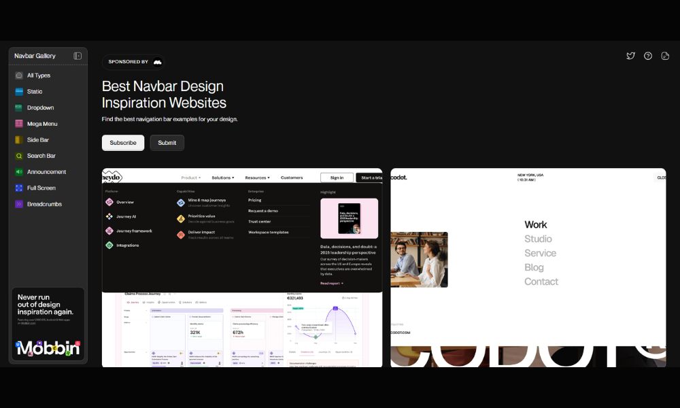Select the Full Screen navbar icon

coord(19,188)
